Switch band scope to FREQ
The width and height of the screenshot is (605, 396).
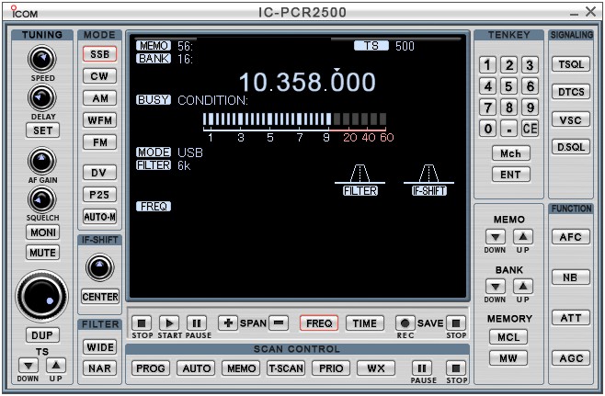click(319, 323)
